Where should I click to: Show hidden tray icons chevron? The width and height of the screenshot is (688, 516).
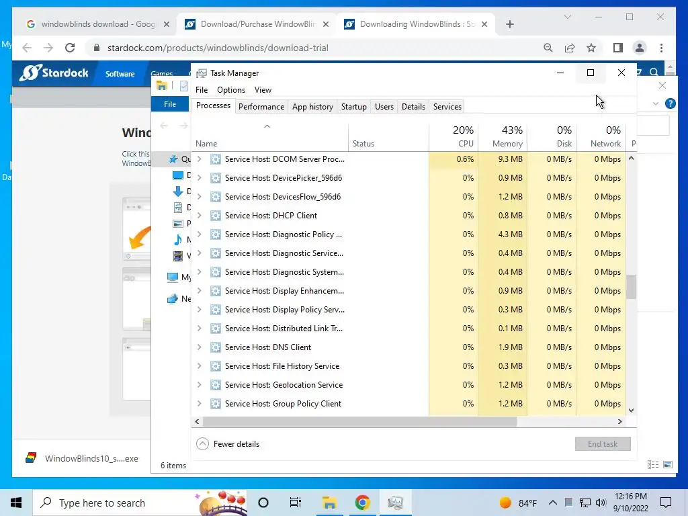pyautogui.click(x=553, y=503)
